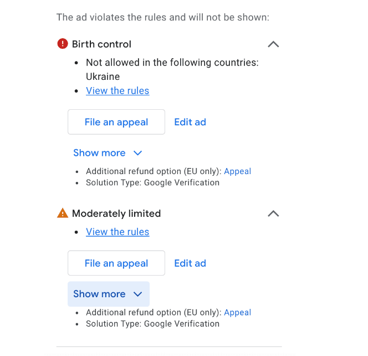Click the down arrow in the highlighted Show more button
The width and height of the screenshot is (368, 356).
point(137,294)
